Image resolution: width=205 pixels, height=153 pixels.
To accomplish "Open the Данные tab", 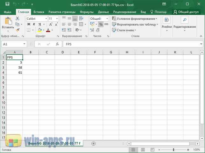I will [x=103, y=12].
